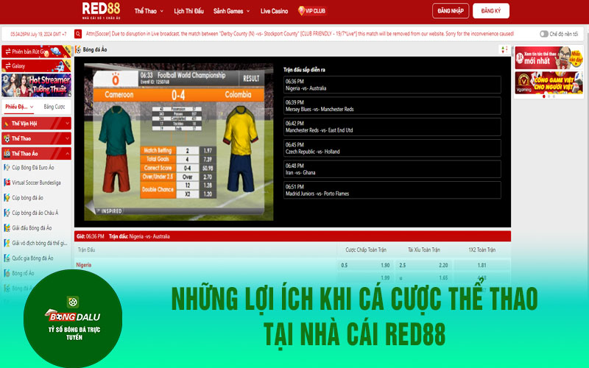This screenshot has width=589, height=368.
Task: Select the Cúp bóng đá ảo Châu Á icon
Action: (x=7, y=213)
